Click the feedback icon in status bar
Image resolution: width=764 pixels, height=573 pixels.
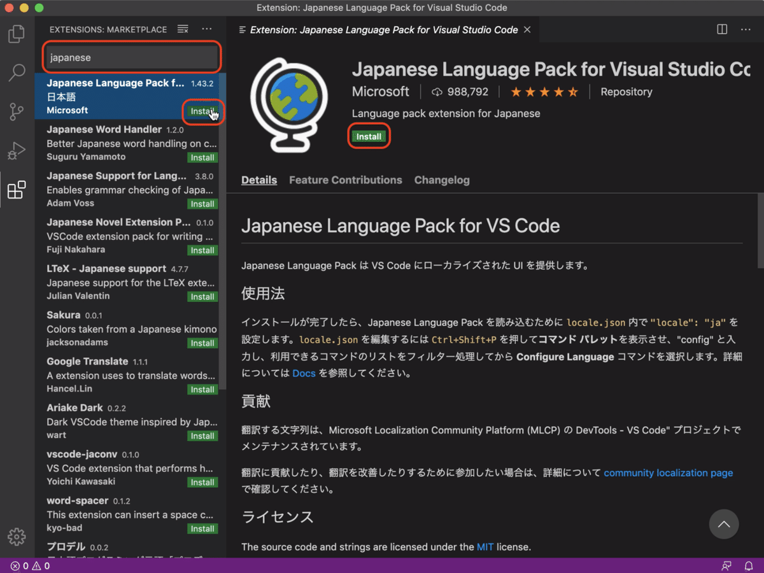pos(726,566)
